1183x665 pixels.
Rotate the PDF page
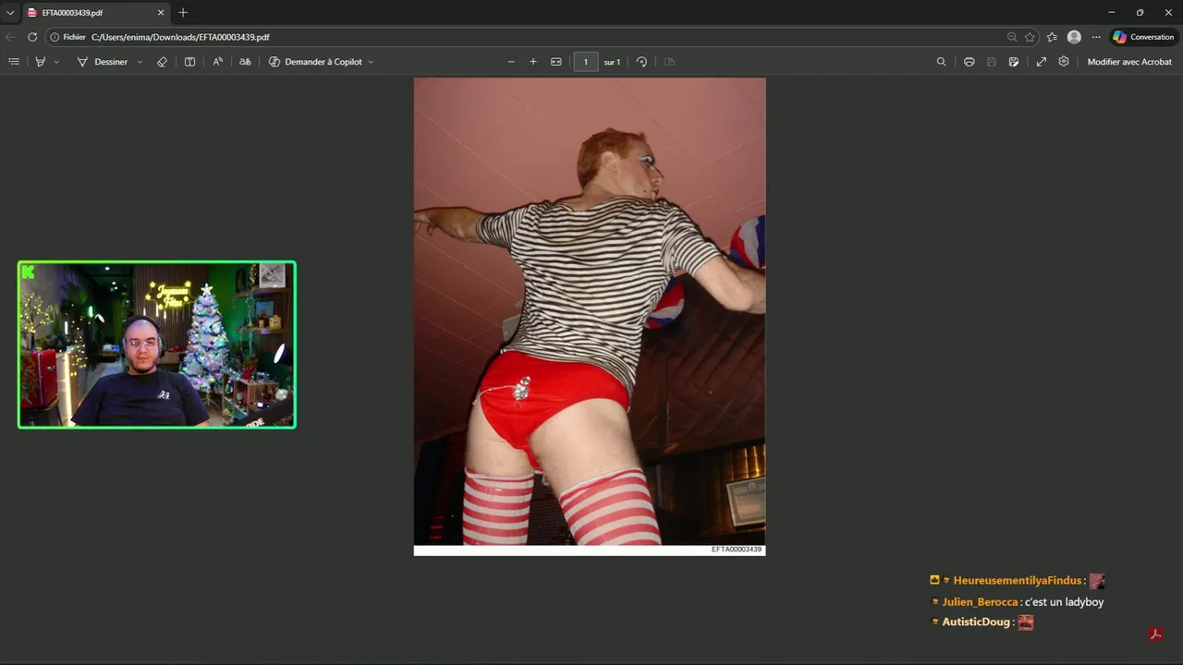[x=641, y=62]
